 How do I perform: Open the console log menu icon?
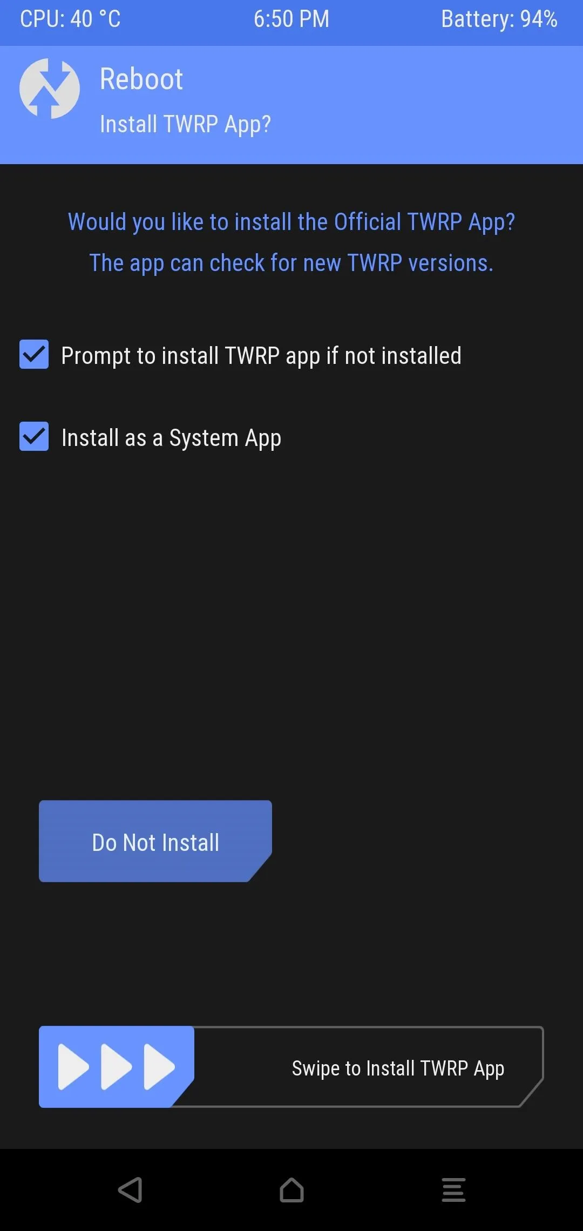coord(453,1190)
